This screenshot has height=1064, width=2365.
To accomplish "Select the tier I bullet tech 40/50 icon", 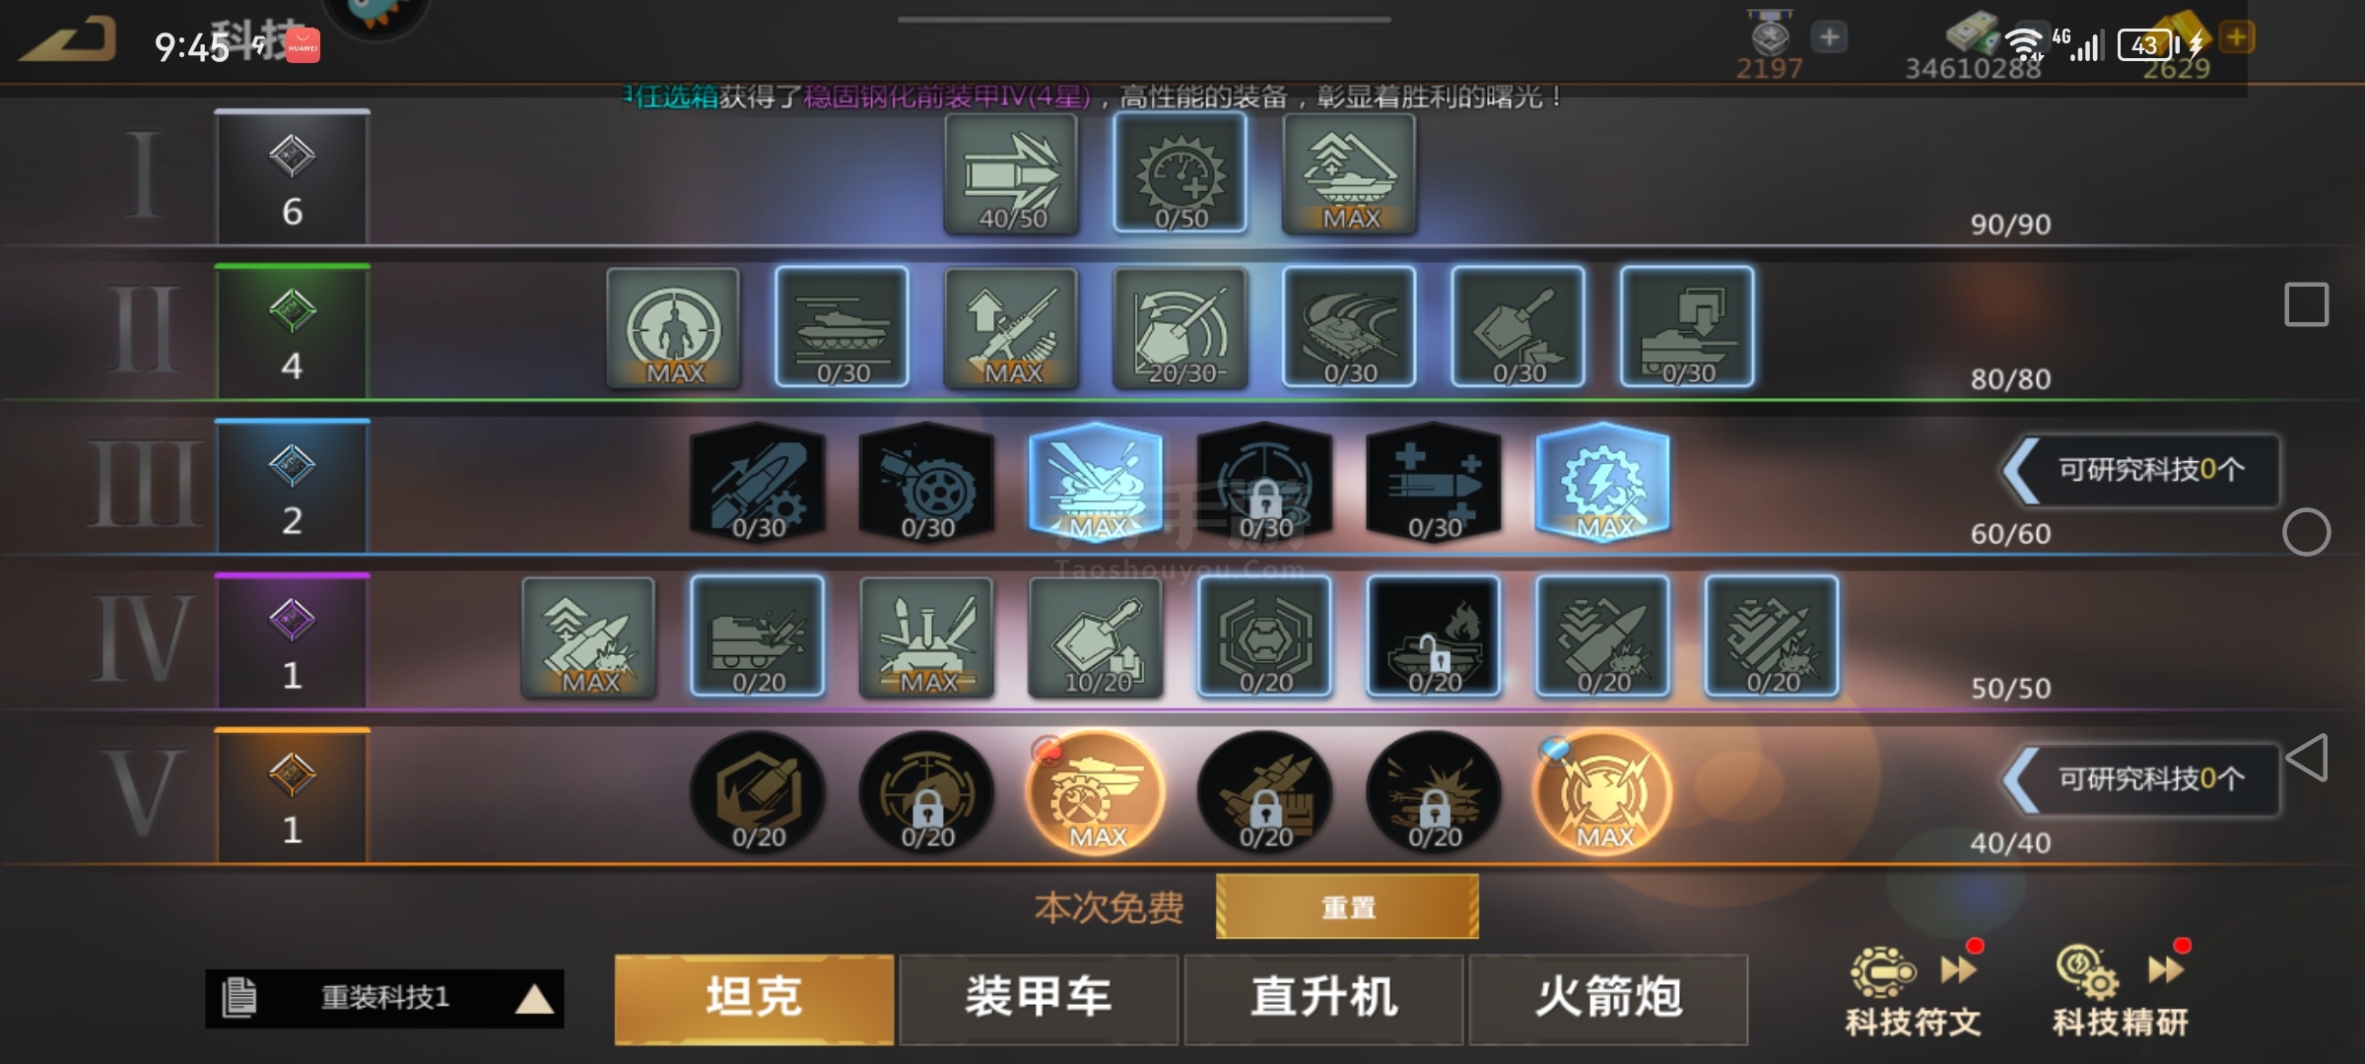I will (1011, 174).
